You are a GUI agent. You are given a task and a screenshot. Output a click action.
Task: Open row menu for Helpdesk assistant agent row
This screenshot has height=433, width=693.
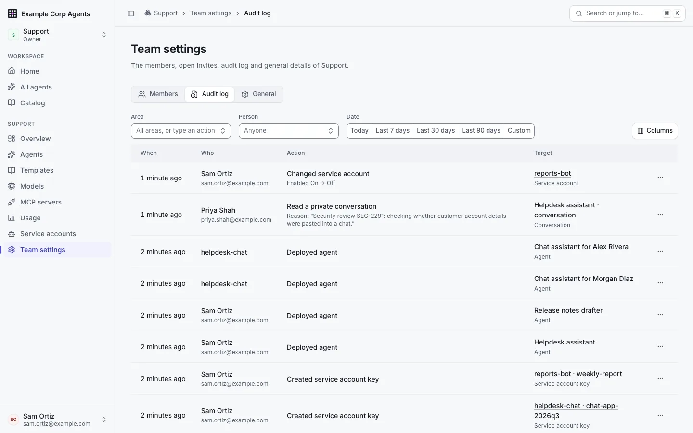[660, 346]
